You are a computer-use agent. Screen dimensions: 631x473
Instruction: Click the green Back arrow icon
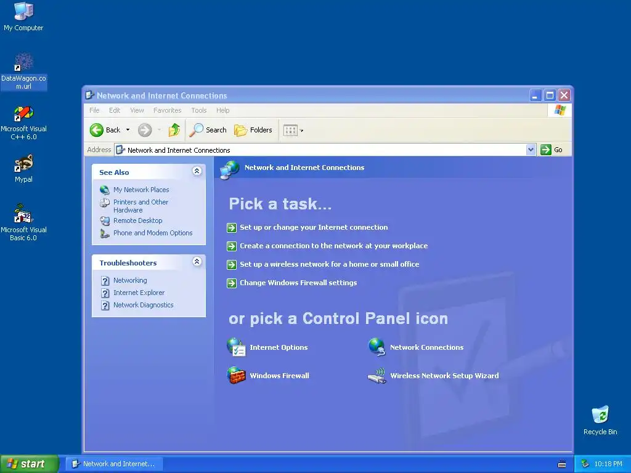coord(97,130)
